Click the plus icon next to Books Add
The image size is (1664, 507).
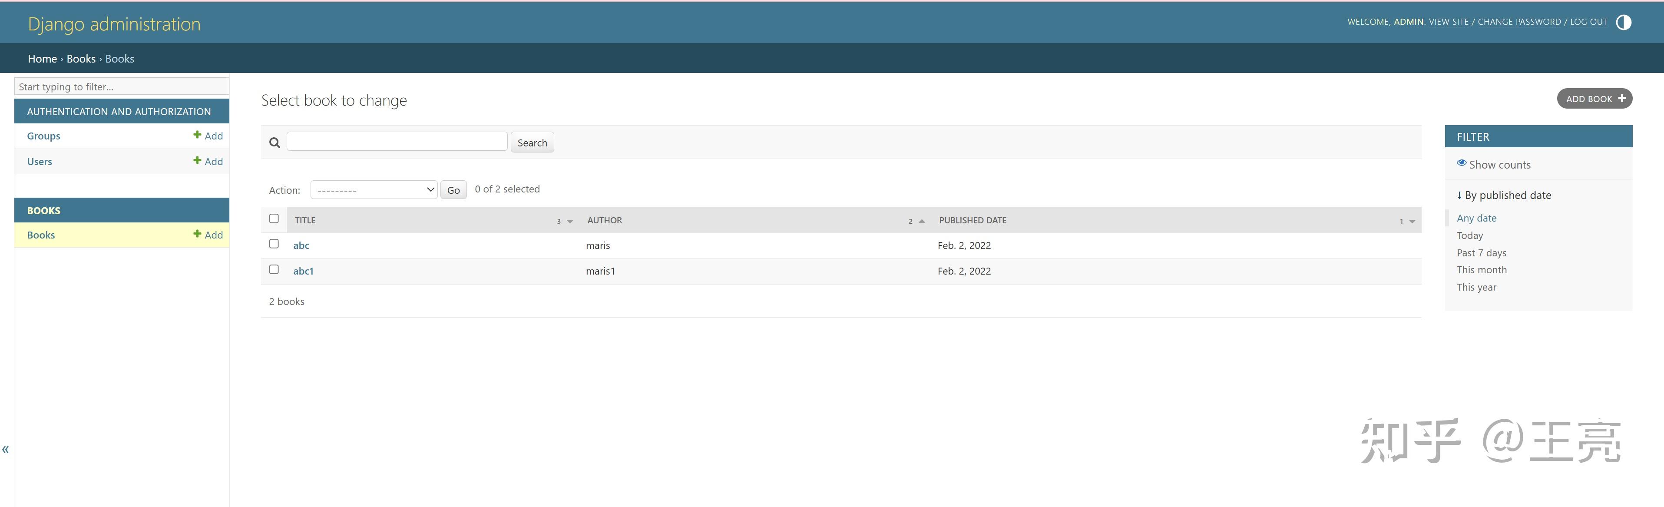[197, 235]
